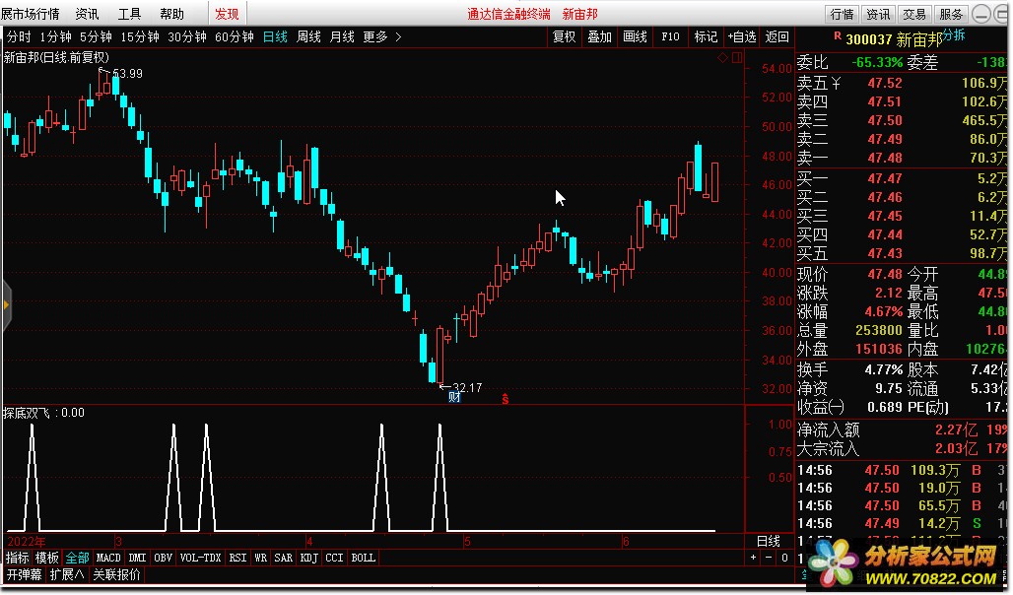
Task: Select the CCI indicator
Action: (x=335, y=558)
